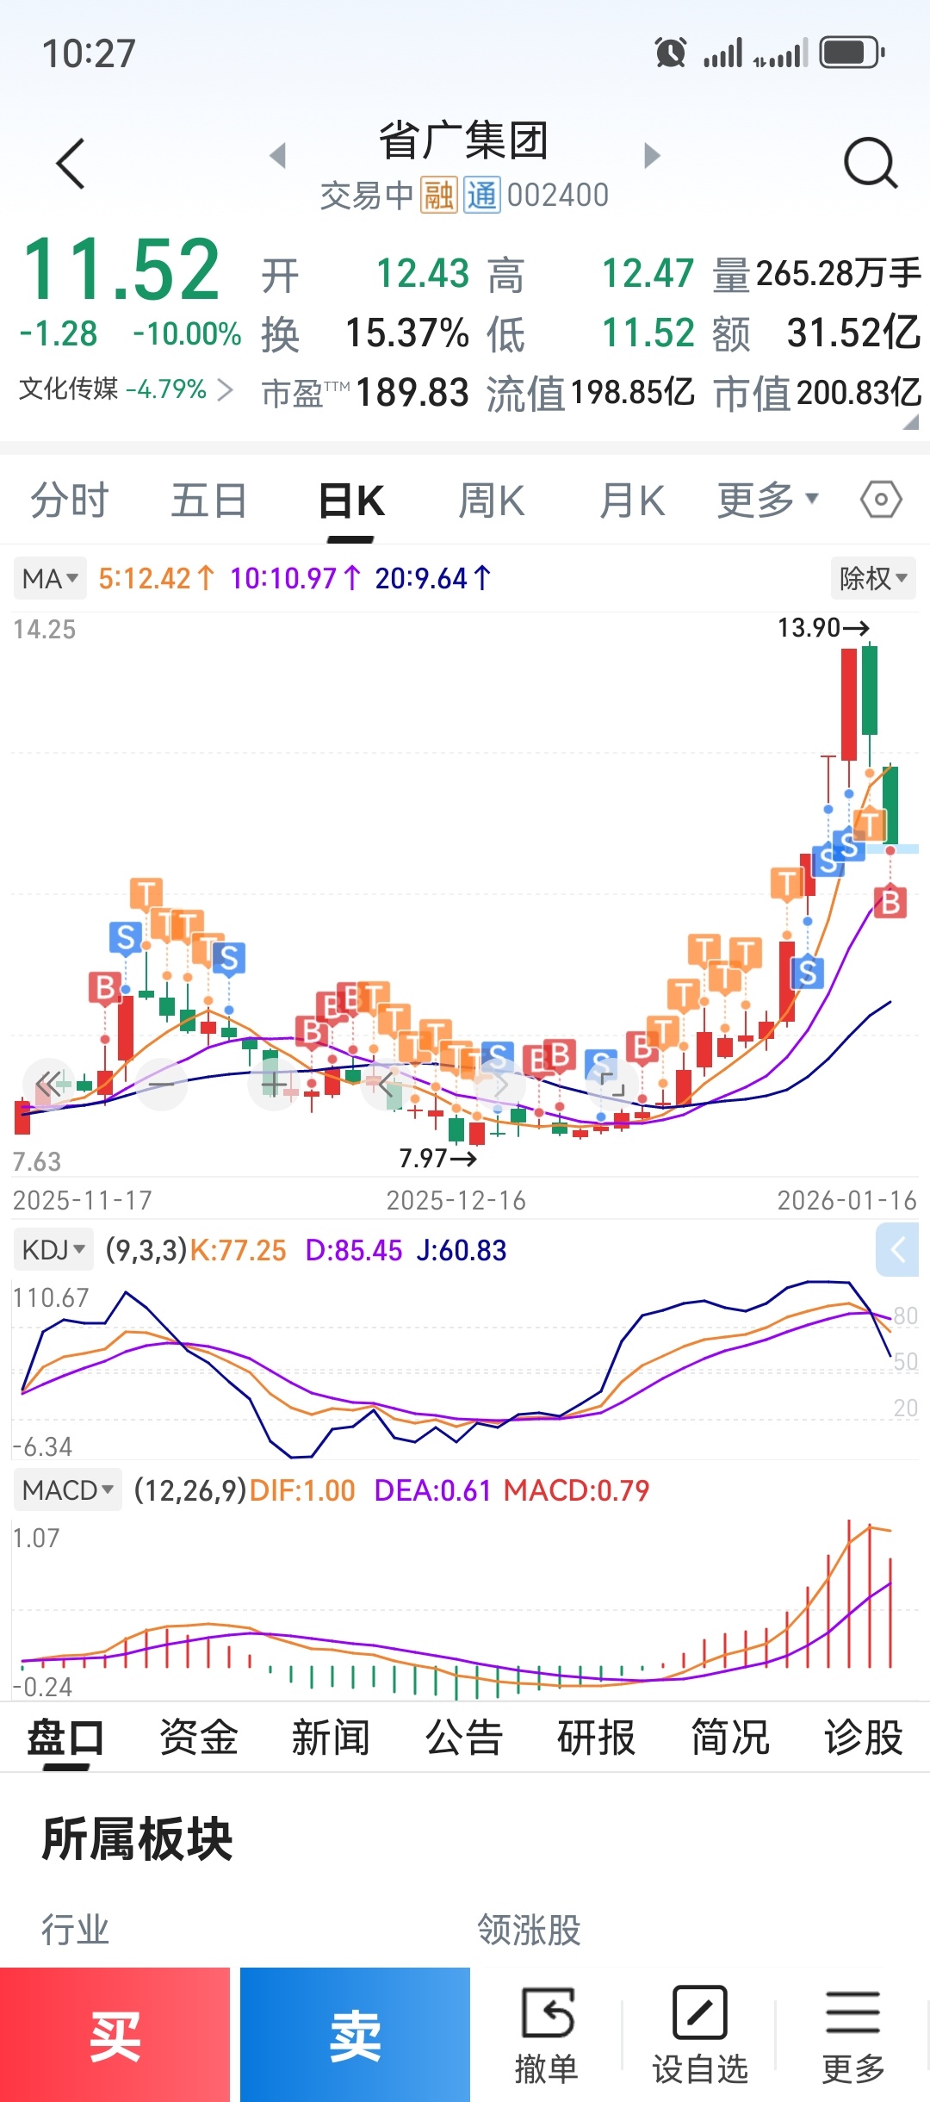930x2102 pixels.
Task: Open fullscreen chart with corner brackets icon
Action: tap(612, 1084)
